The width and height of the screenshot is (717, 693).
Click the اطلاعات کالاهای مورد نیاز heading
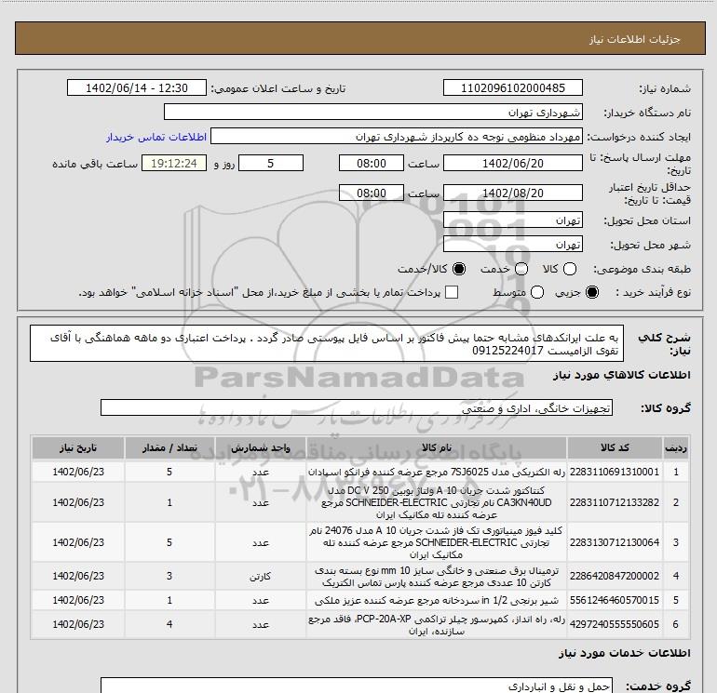click(621, 376)
